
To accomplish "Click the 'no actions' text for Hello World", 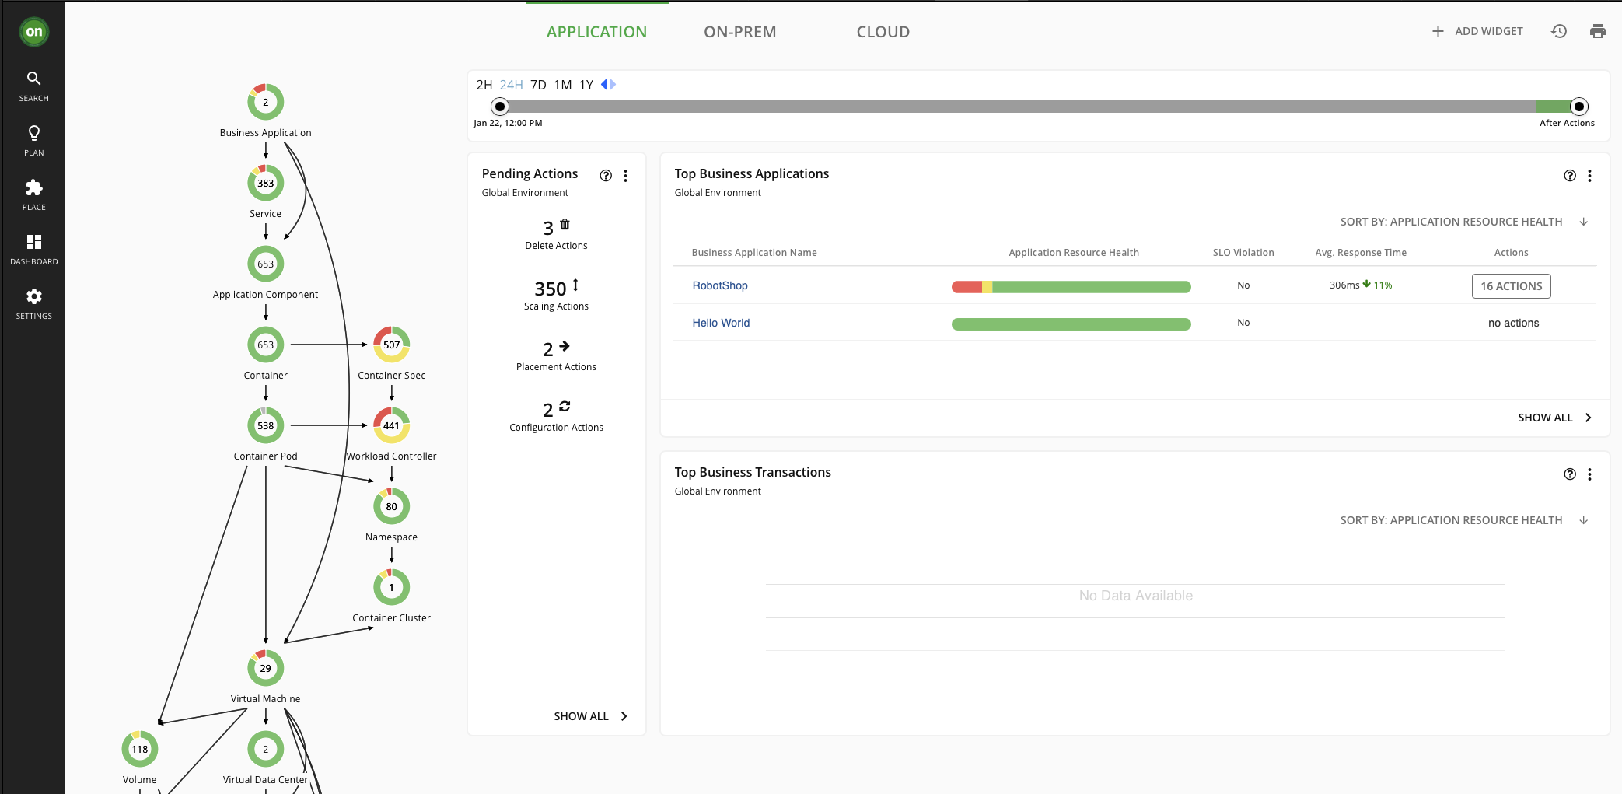I will tap(1513, 323).
